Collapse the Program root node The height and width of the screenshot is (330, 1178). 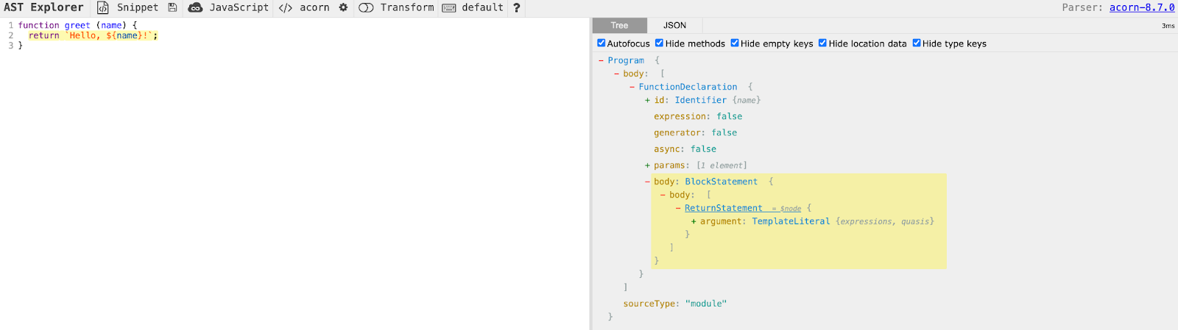click(602, 60)
